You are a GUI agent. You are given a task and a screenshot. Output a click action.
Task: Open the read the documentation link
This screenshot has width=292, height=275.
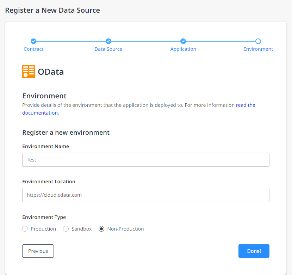point(246,105)
